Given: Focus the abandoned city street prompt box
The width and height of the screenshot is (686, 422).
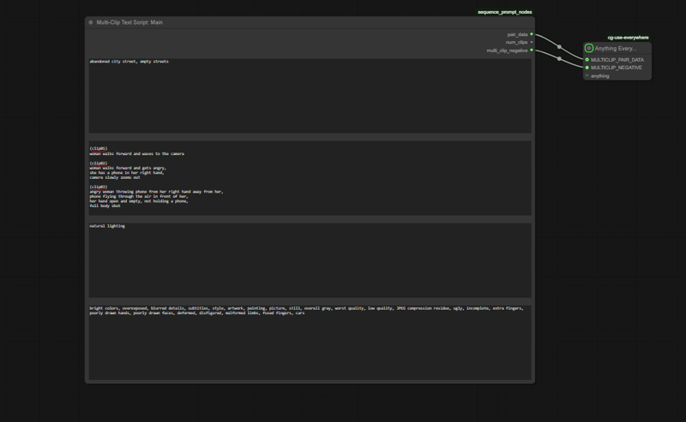Looking at the screenshot, I should [x=310, y=96].
